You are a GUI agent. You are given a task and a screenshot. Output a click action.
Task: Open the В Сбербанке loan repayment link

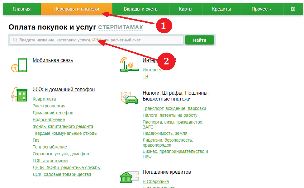156,181
